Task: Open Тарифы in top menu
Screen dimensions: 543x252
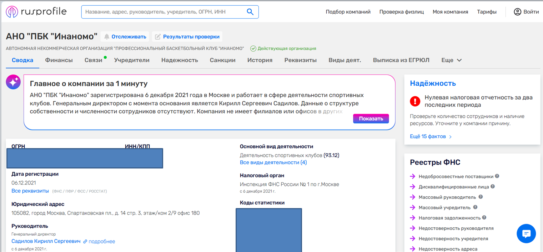Action: pos(487,12)
